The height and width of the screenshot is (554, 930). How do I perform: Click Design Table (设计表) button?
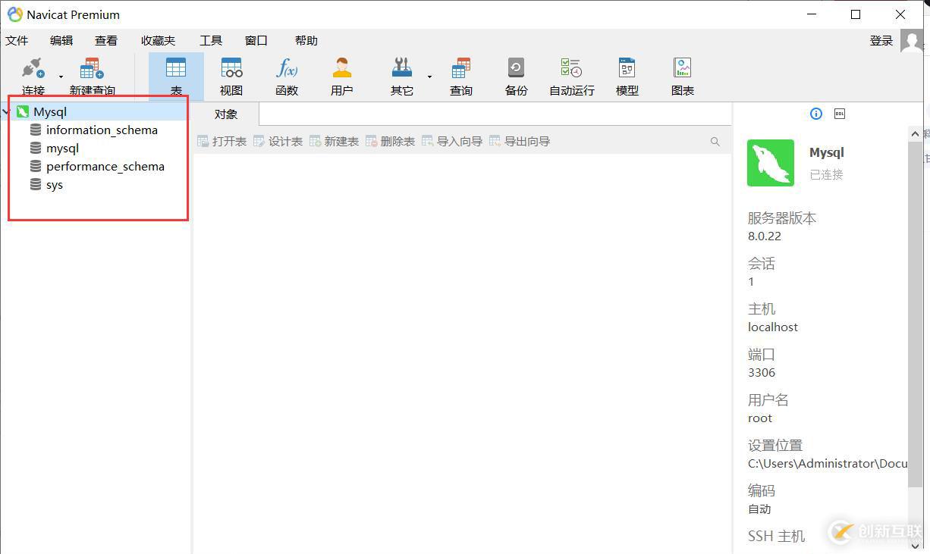pyautogui.click(x=278, y=141)
